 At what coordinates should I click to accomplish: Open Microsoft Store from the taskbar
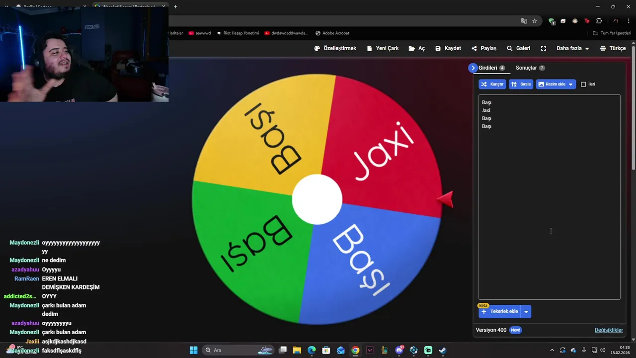pyautogui.click(x=326, y=350)
